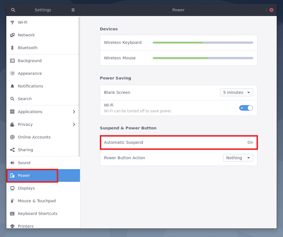
Task: Go to Keyboard Shortcuts settings
Action: point(37,214)
